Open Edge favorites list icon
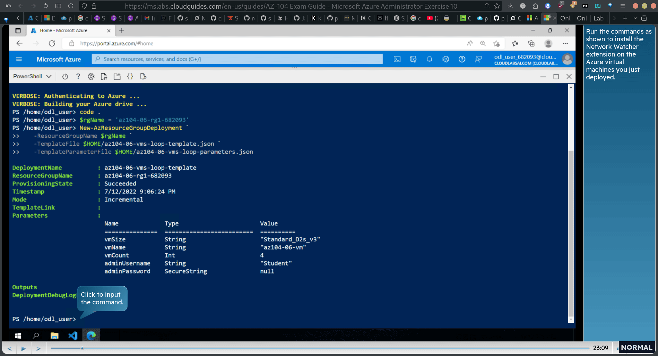The image size is (658, 356). click(515, 43)
